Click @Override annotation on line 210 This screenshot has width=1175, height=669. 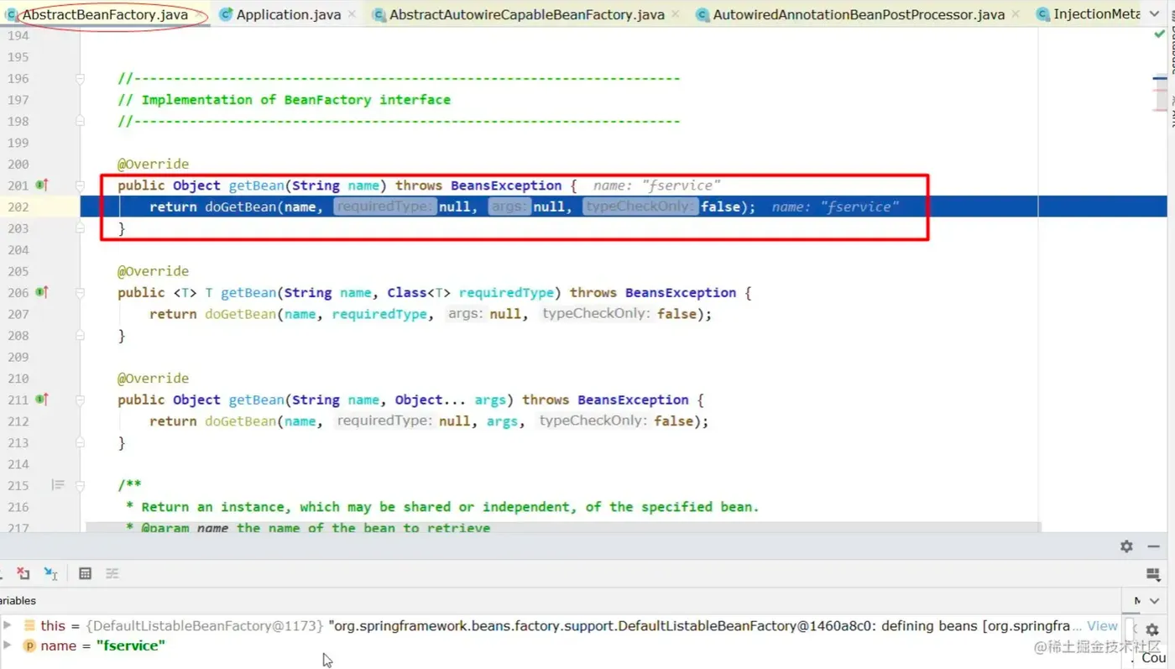(x=153, y=379)
